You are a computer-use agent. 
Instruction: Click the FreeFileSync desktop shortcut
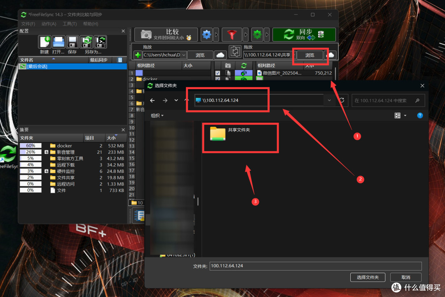(9, 157)
